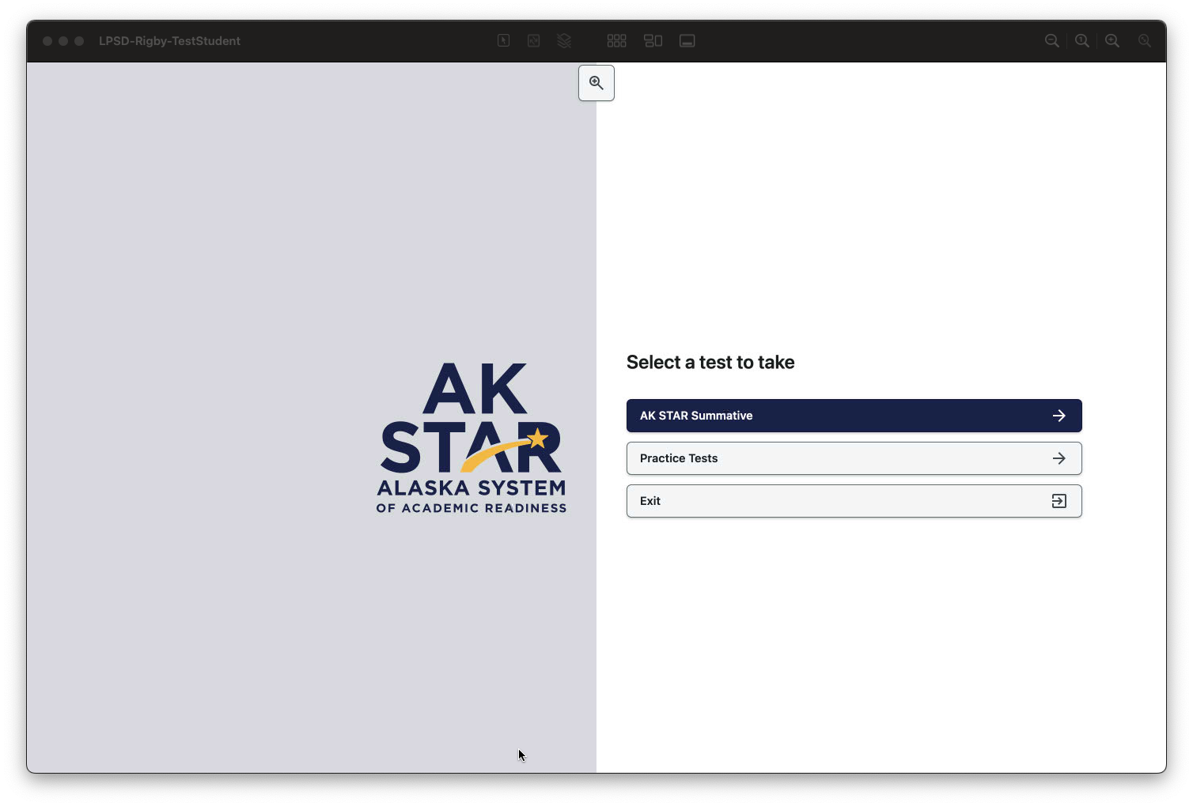The image size is (1193, 806).
Task: Reset zoom to actual size
Action: pos(1081,40)
